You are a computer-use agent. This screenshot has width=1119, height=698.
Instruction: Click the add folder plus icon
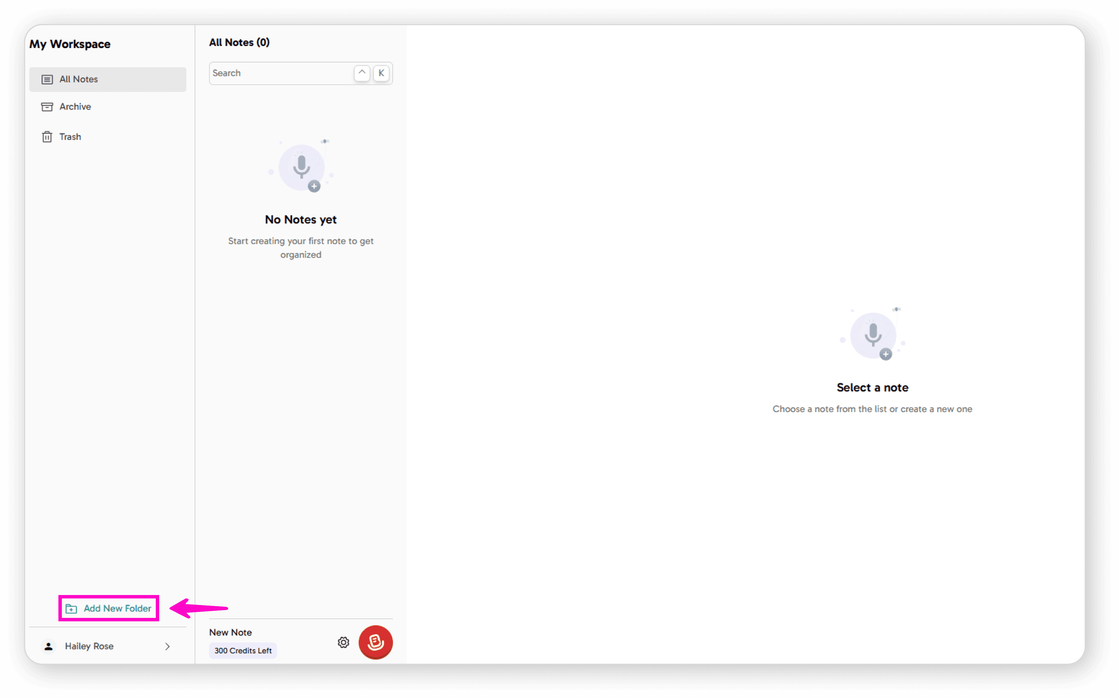[71, 608]
